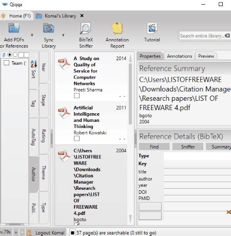
Task: Select the AutoTag filter tab
Action: (34, 137)
